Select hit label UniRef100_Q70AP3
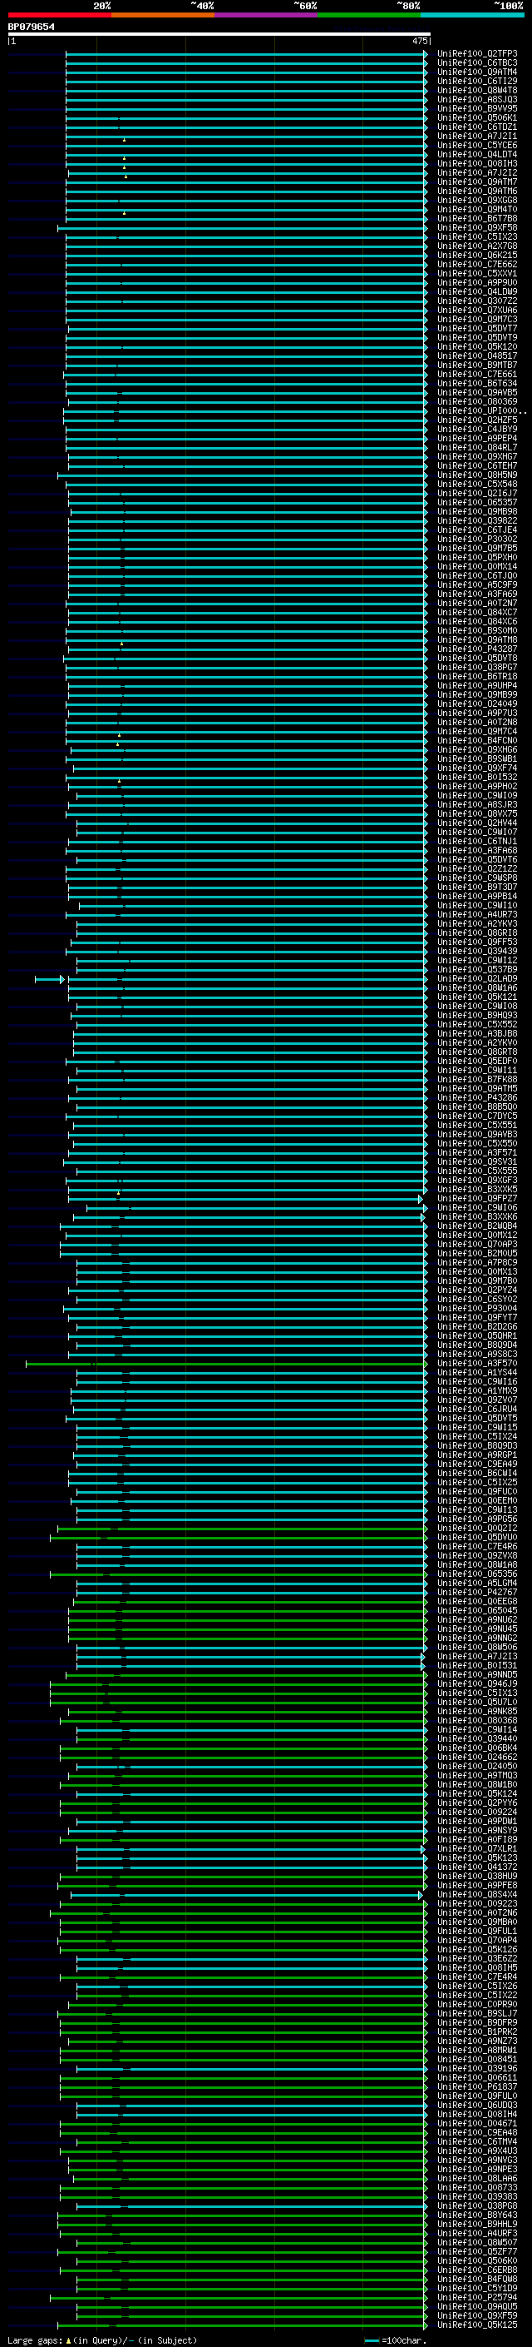 point(476,1245)
